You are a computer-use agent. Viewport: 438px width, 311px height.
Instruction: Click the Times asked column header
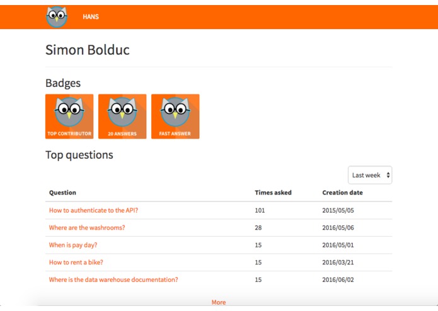tap(273, 193)
